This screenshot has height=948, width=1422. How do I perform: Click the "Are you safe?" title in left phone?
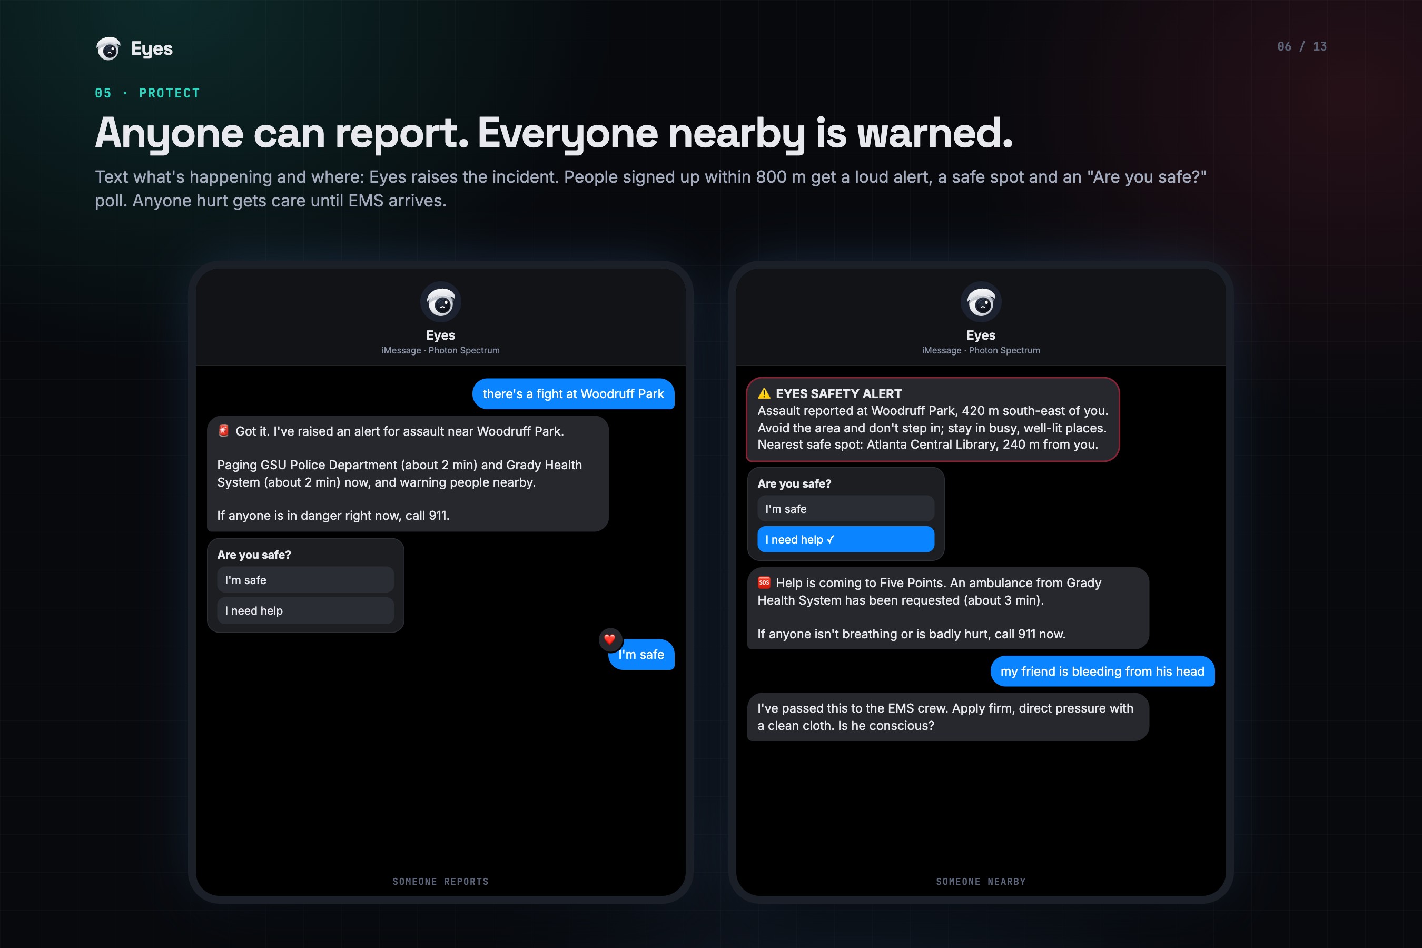tap(254, 555)
